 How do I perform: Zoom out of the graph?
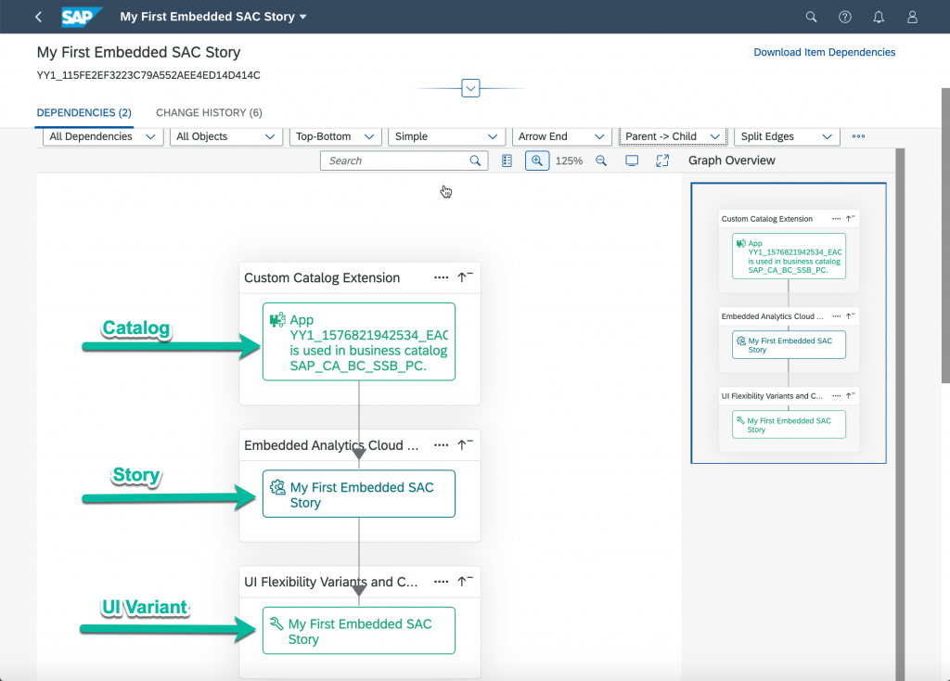(x=600, y=161)
